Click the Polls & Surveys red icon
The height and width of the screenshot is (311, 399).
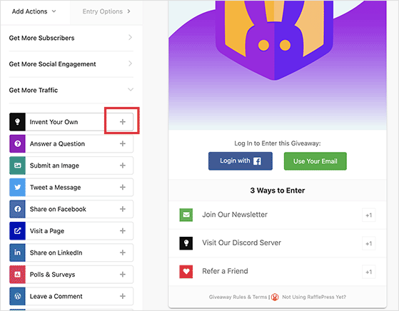point(17,275)
